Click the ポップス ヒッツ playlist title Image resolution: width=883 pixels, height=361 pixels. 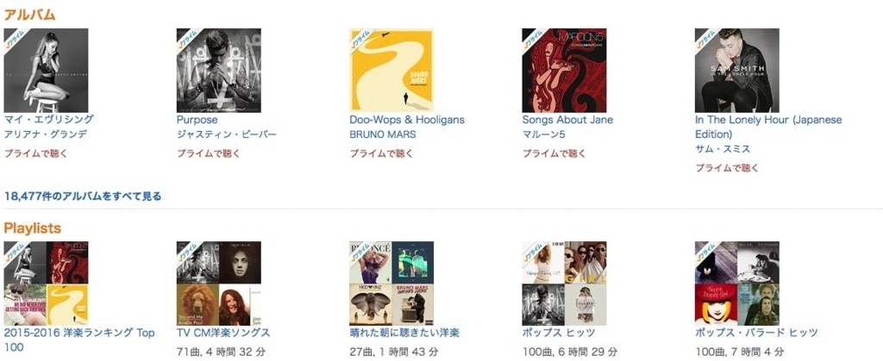click(x=559, y=333)
